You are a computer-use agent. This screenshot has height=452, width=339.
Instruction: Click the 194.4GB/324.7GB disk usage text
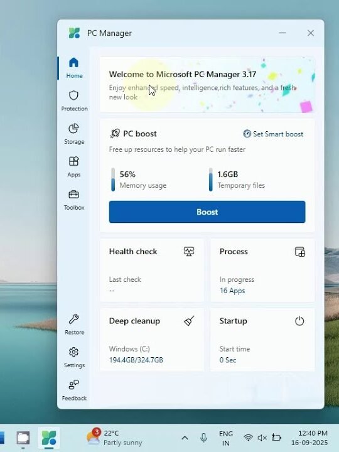coord(136,360)
